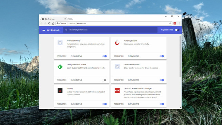The image size is (222, 125).
Task: Click the back navigation arrow
Action: (x=41, y=23)
